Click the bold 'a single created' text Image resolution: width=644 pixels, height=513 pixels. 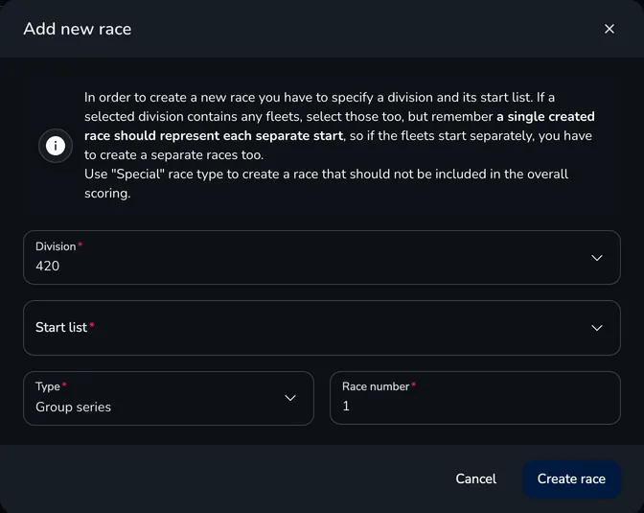click(545, 116)
